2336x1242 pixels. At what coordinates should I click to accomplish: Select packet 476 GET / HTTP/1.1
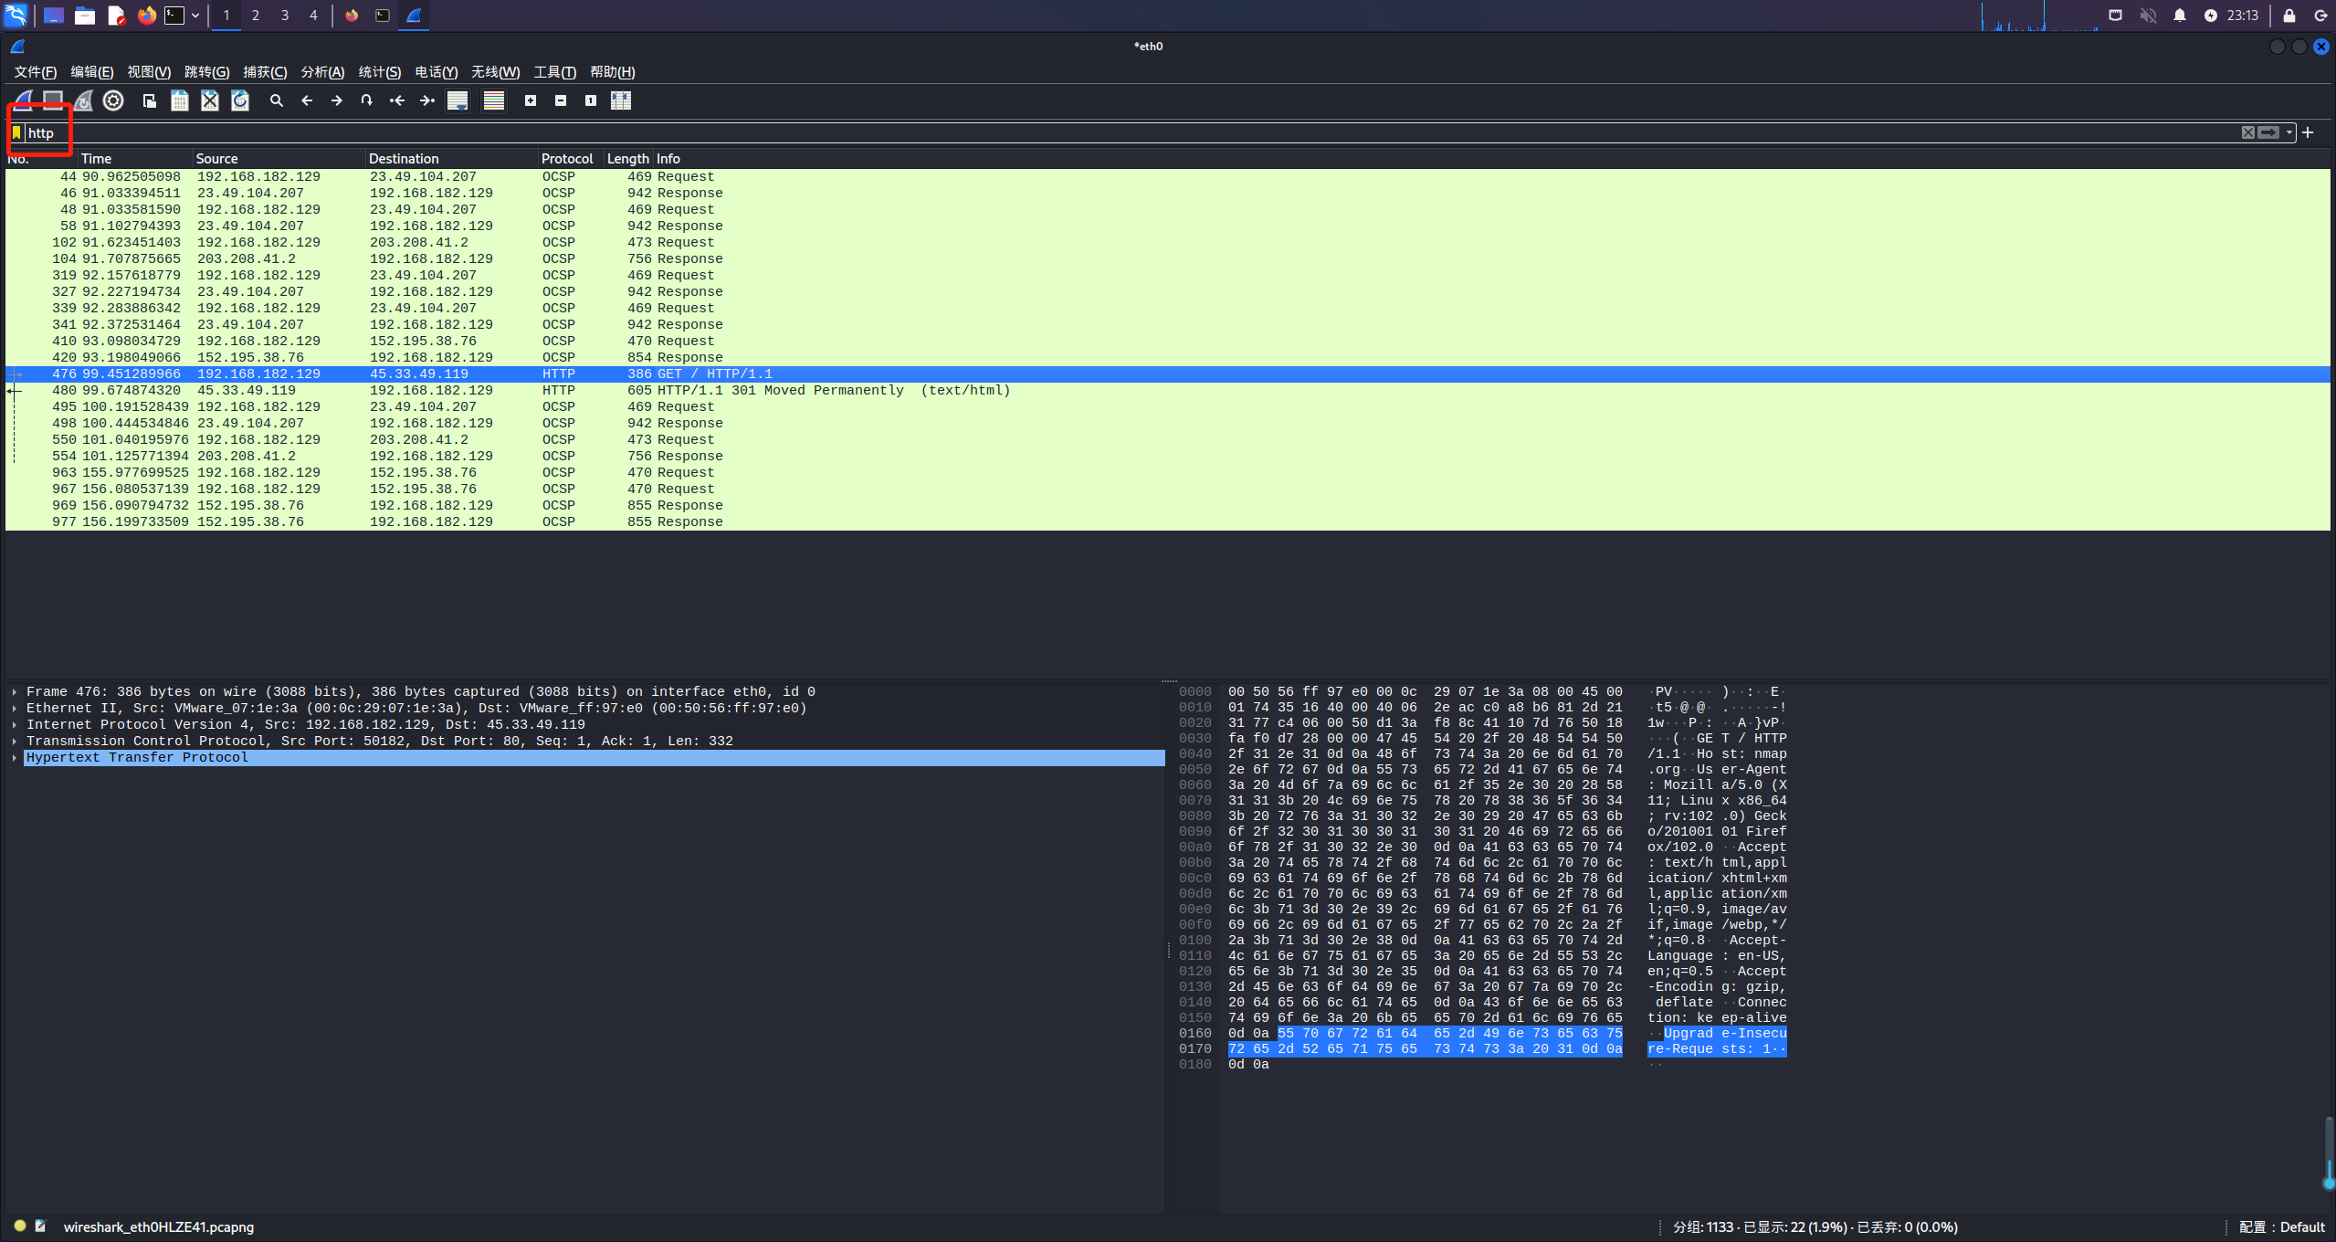[x=1167, y=374]
